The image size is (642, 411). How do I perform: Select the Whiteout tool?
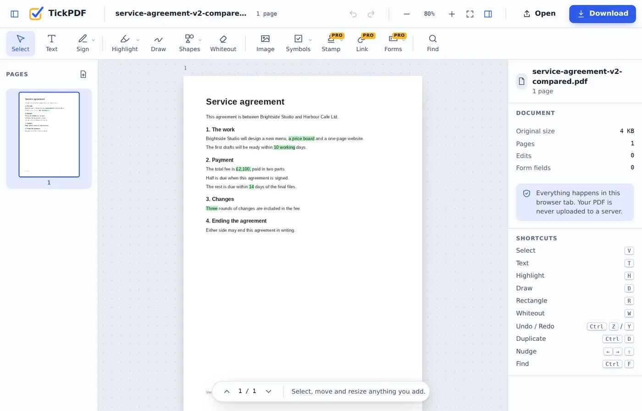(223, 44)
